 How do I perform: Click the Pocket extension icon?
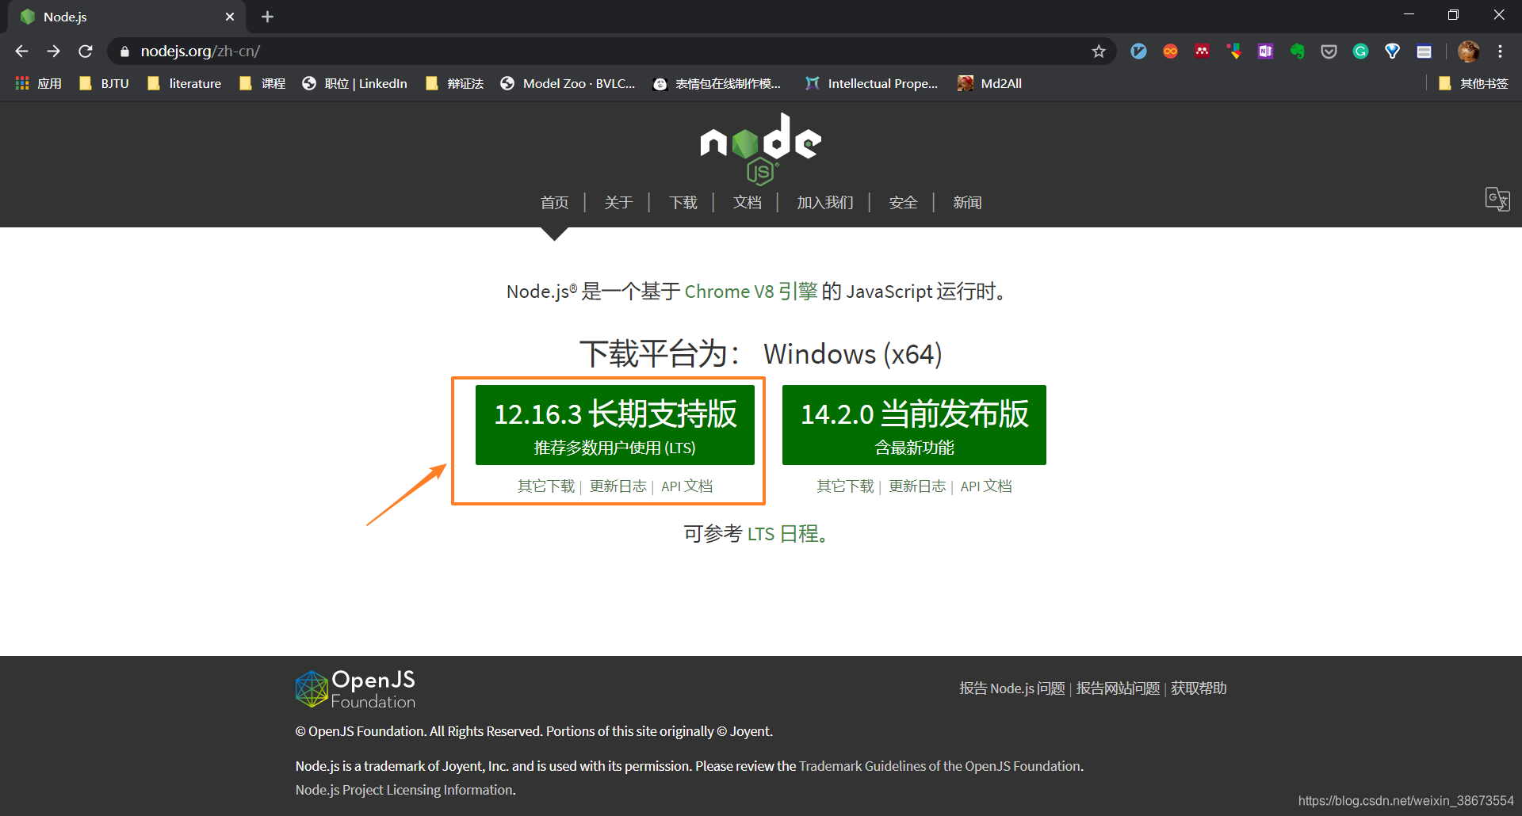(x=1329, y=51)
